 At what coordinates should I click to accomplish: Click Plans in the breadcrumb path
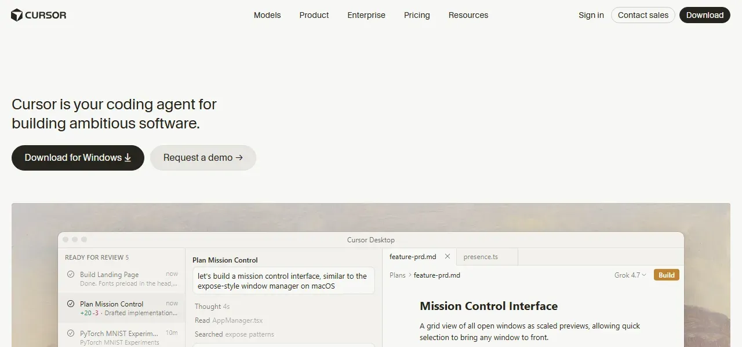(x=398, y=275)
